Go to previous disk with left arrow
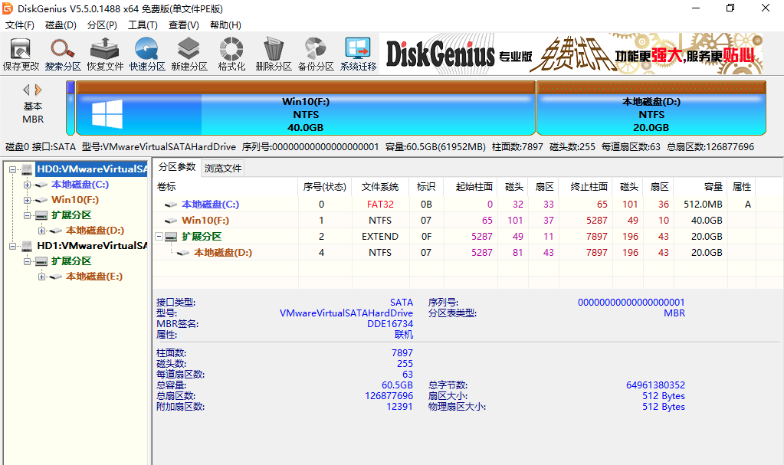 (x=26, y=90)
